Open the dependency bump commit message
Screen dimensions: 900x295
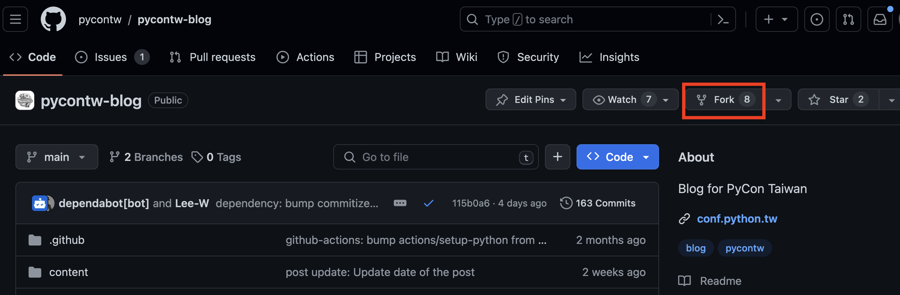[296, 203]
